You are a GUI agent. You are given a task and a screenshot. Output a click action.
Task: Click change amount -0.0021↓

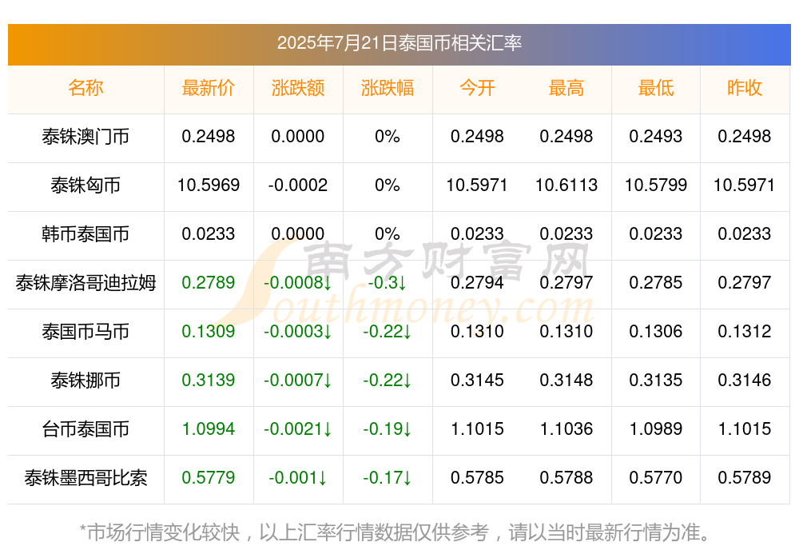point(298,429)
